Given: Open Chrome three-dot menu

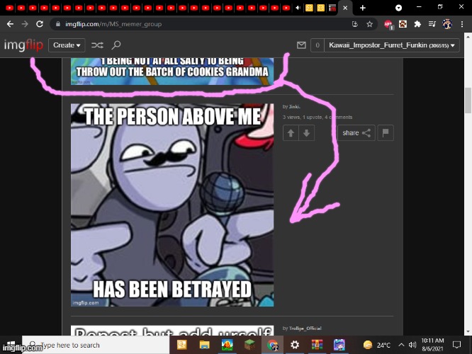Looking at the screenshot, I should tap(462, 24).
